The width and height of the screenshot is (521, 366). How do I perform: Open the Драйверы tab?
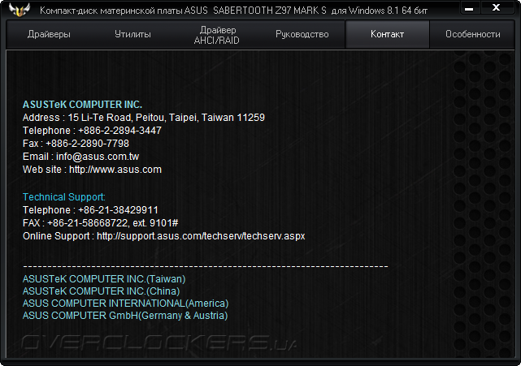(49, 34)
